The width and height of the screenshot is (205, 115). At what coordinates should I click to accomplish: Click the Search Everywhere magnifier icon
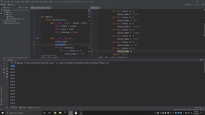click(203, 5)
